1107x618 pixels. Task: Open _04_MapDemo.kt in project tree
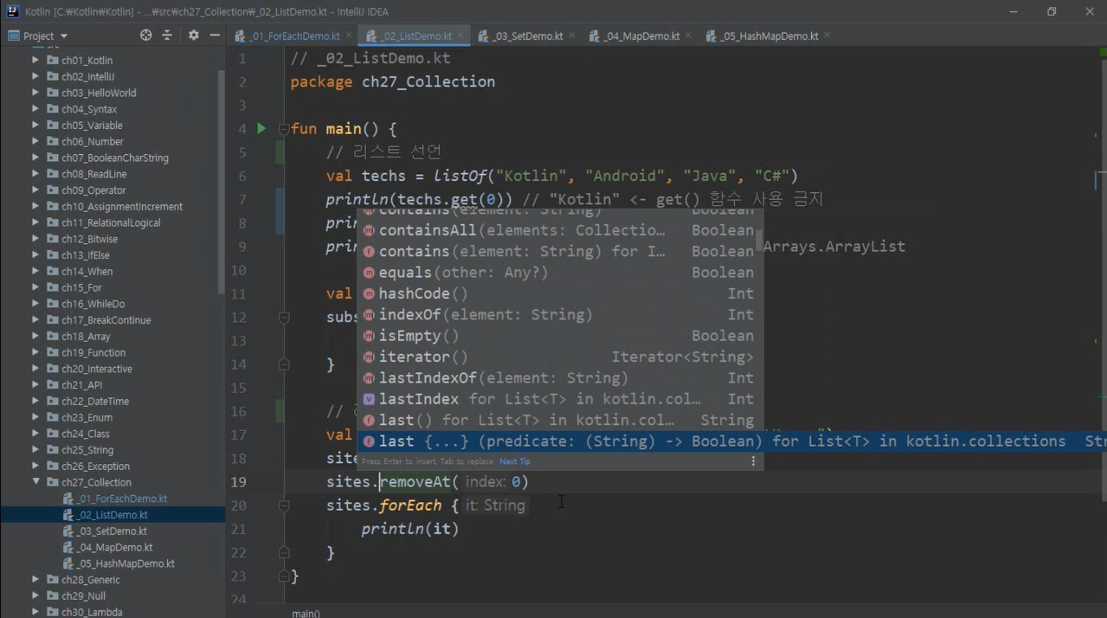[115, 547]
